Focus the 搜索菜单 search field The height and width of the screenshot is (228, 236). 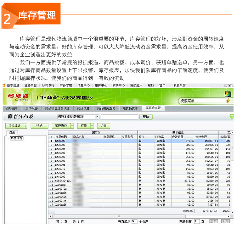point(202,101)
